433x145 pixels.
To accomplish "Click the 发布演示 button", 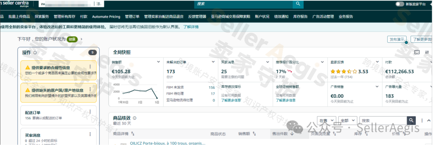I will 397,39.
